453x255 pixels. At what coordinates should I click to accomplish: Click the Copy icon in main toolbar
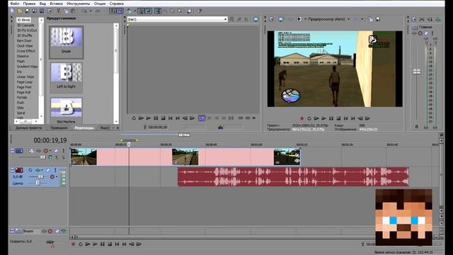pos(66,11)
